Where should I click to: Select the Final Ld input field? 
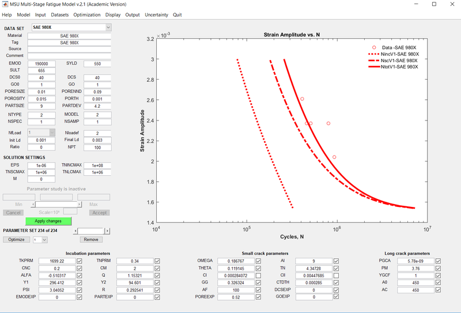(97, 140)
